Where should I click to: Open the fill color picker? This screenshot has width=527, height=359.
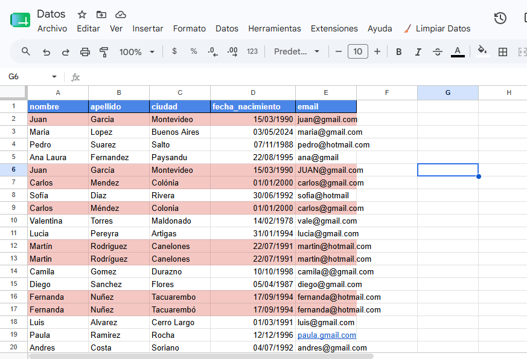click(482, 51)
